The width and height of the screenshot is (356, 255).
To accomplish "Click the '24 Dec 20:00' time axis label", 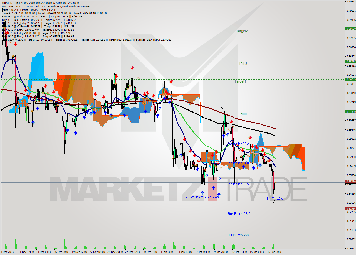I will tap(115, 252).
